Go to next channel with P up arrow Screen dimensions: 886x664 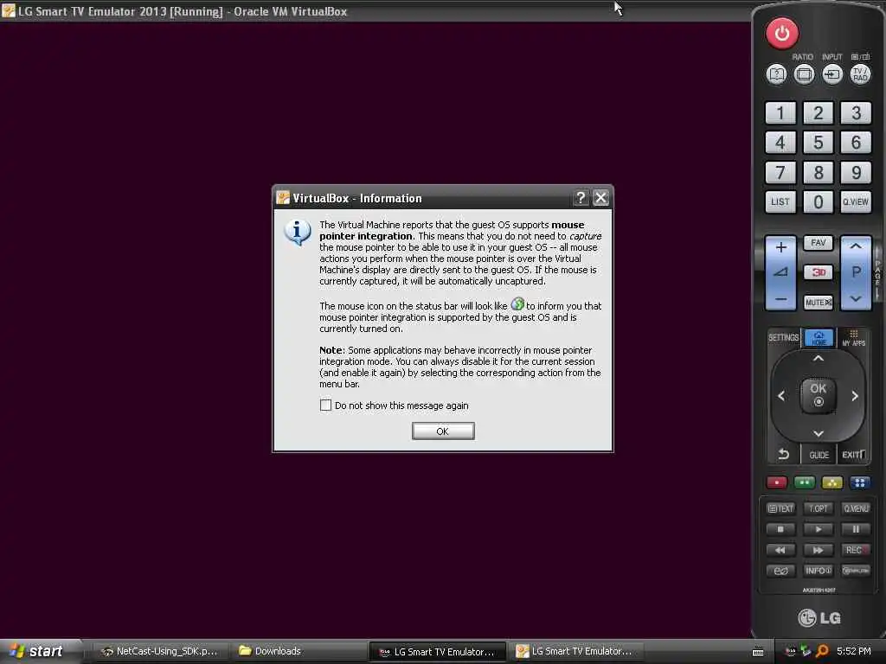[x=856, y=246]
